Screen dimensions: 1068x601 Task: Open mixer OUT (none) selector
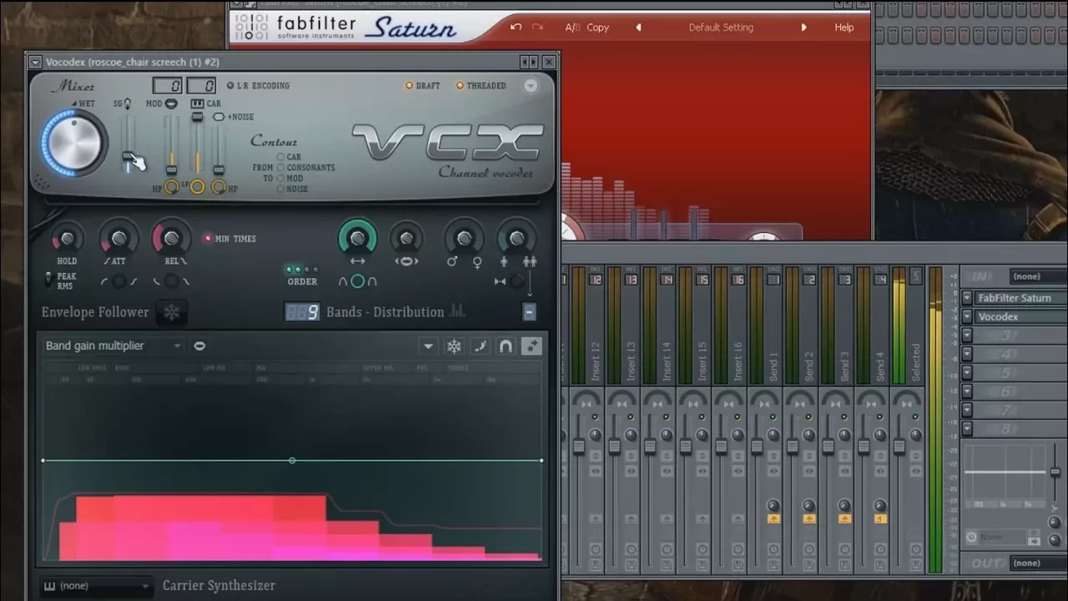(x=1038, y=563)
